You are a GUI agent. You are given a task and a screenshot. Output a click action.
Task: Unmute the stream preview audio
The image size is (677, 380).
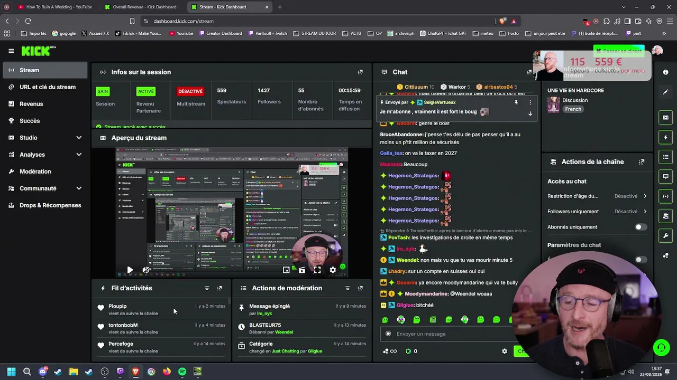click(146, 270)
